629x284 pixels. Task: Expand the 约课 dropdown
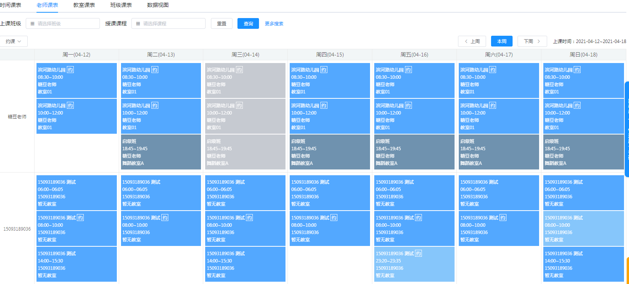(14, 41)
